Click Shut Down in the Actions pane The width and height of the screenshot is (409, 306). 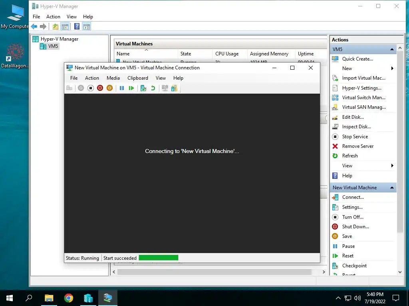click(x=355, y=227)
